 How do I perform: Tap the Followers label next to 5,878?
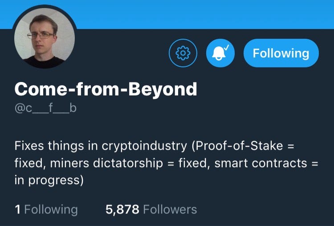[x=170, y=210]
